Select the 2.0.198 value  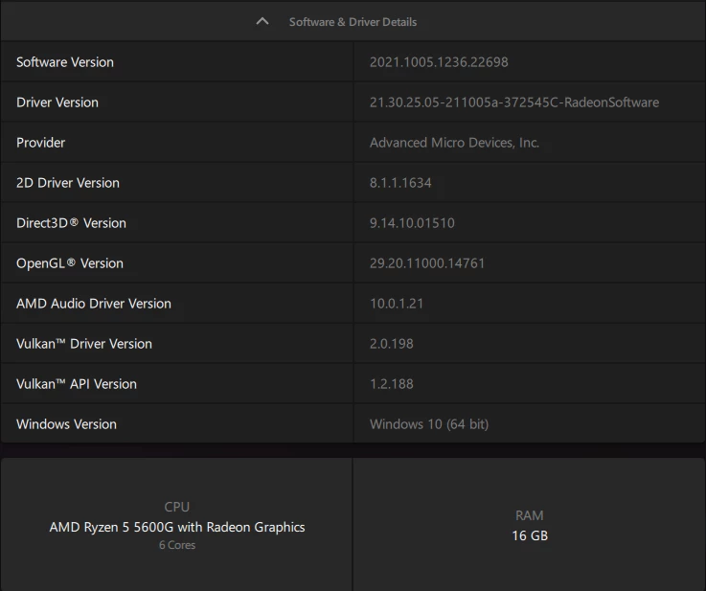pyautogui.click(x=391, y=344)
